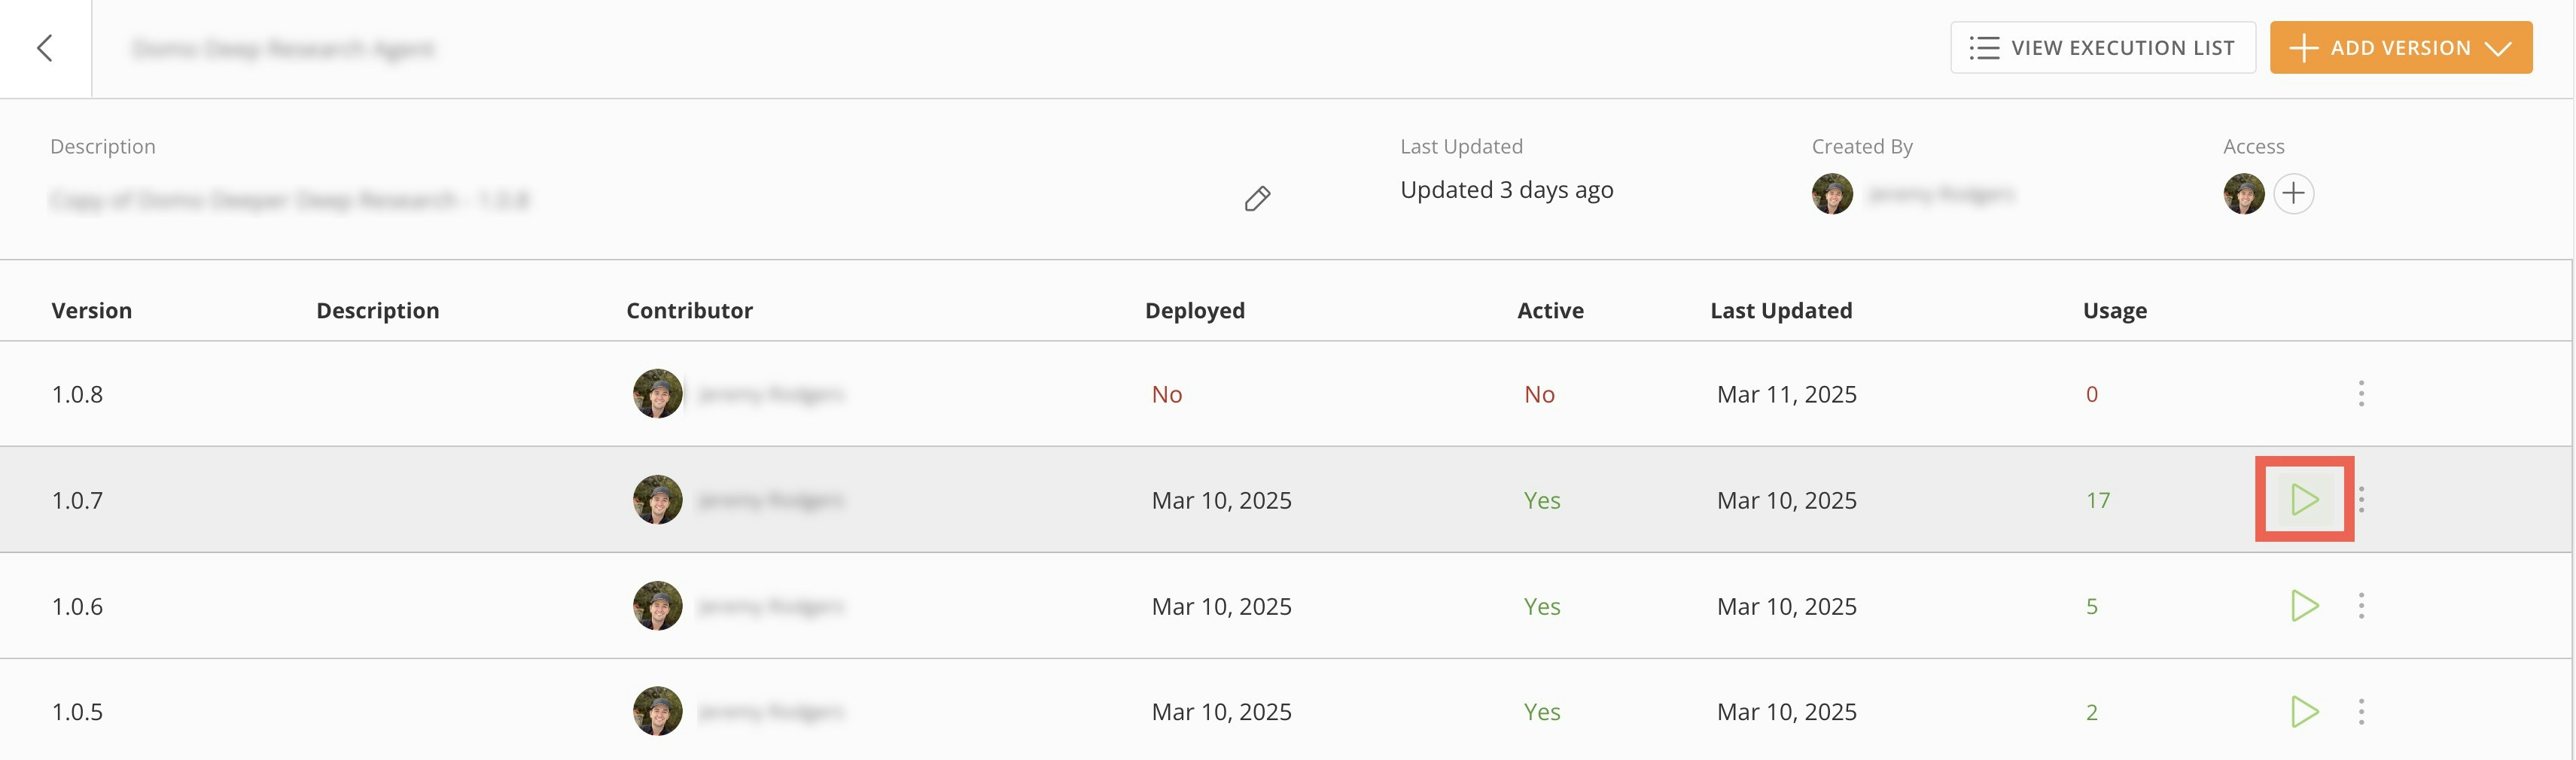Image resolution: width=2576 pixels, height=760 pixels.
Task: Open kebab menu for version 1.0.7
Action: point(2361,499)
